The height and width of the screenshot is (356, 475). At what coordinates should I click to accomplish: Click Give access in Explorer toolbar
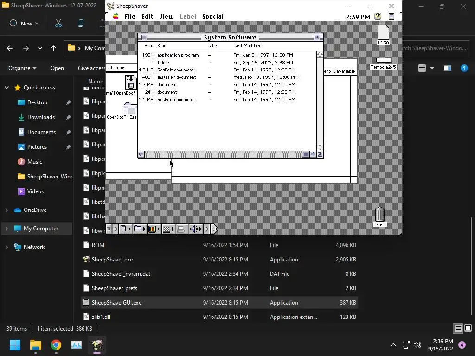pos(91,68)
